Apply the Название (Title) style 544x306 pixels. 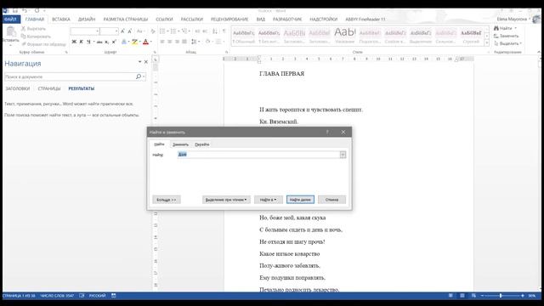pyautogui.click(x=345, y=36)
